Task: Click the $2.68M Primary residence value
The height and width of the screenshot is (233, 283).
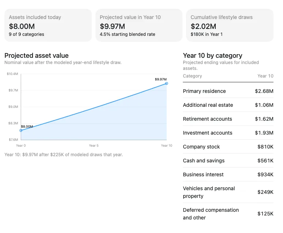Action: 264,91
